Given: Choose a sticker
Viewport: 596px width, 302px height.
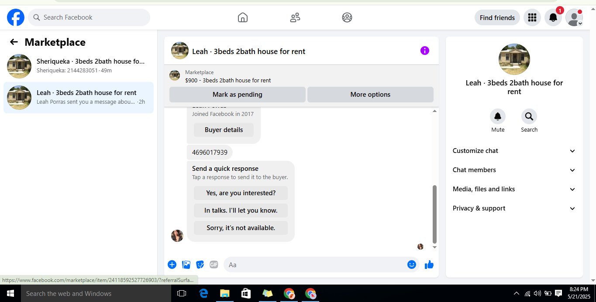Looking at the screenshot, I should tap(200, 265).
